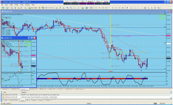The image size is (173, 105).
Task: Select the M1 timeframe
Action: coord(96,8)
